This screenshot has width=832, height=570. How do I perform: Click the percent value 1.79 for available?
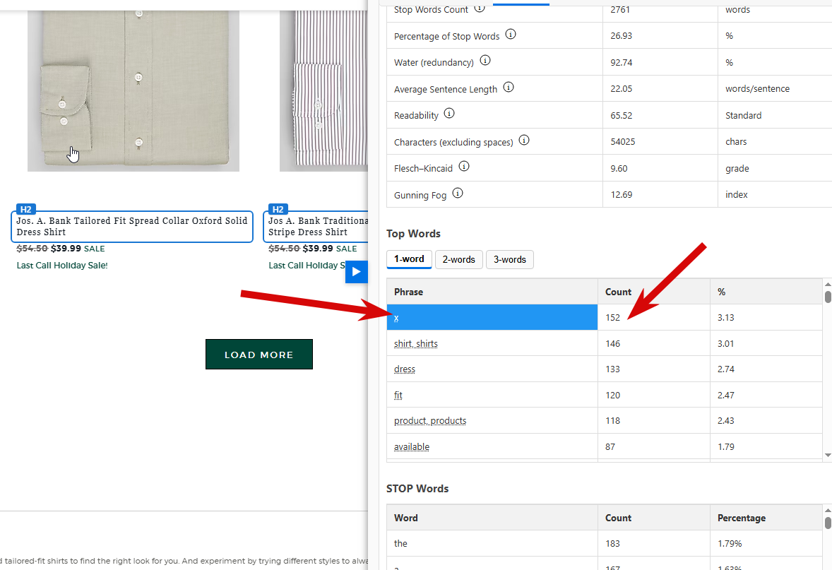tap(726, 447)
